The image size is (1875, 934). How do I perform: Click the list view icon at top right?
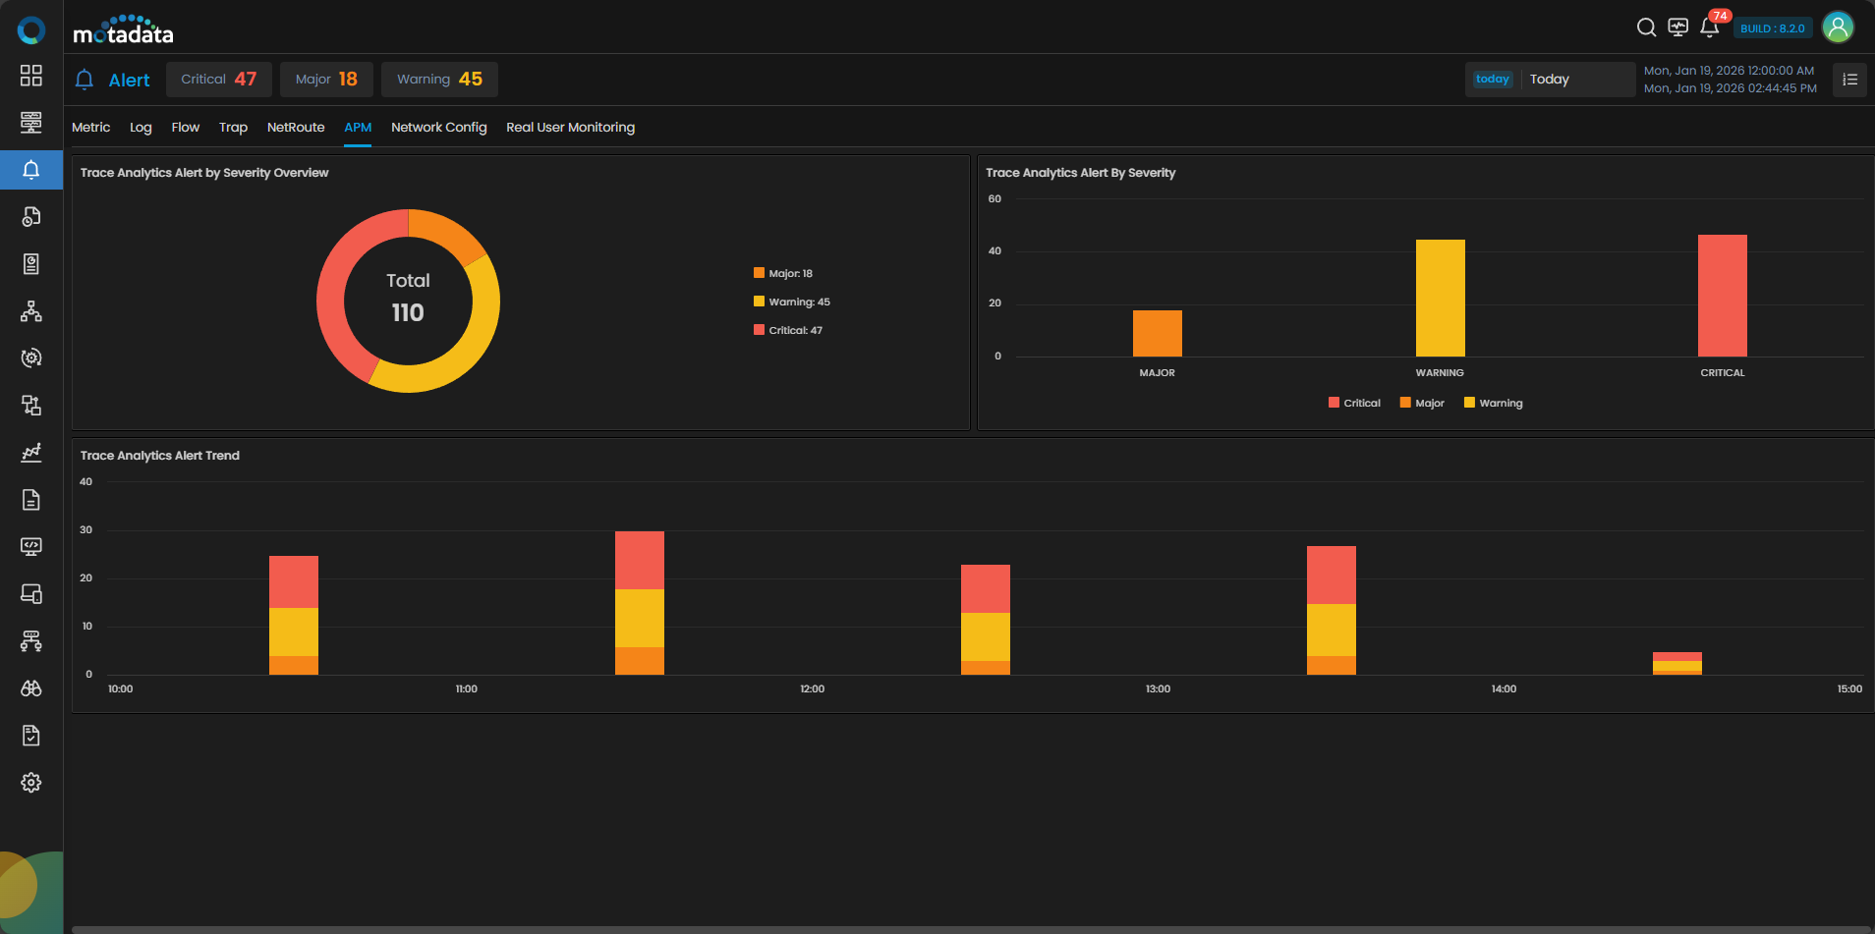point(1849,80)
